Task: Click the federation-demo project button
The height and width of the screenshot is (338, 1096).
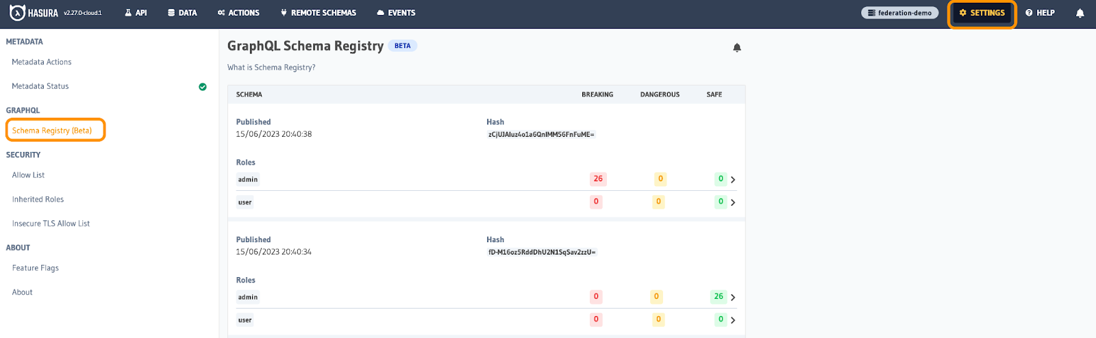Action: [x=899, y=13]
